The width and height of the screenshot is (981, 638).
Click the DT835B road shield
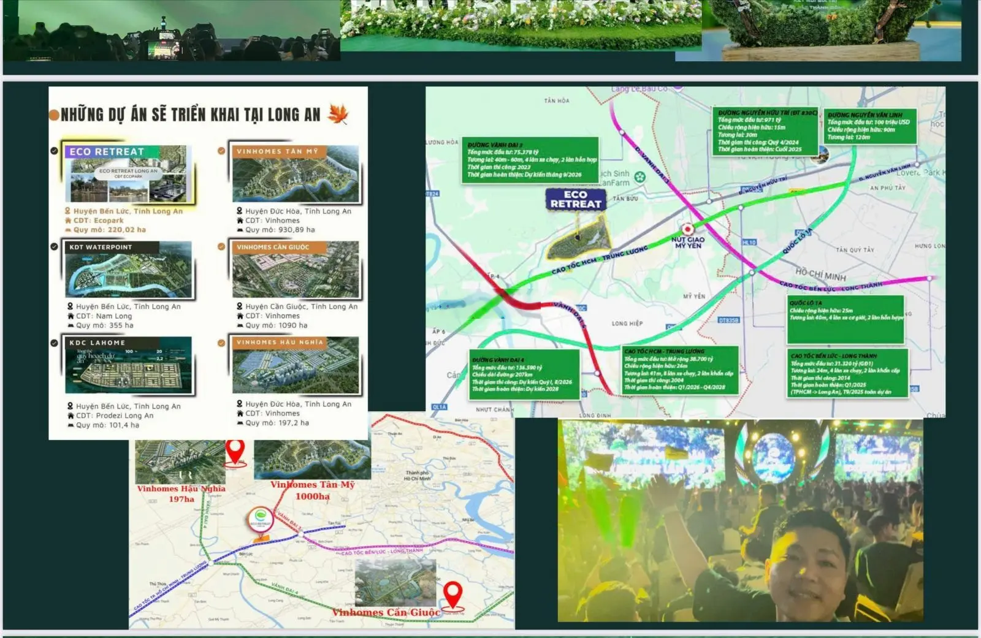click(x=728, y=320)
